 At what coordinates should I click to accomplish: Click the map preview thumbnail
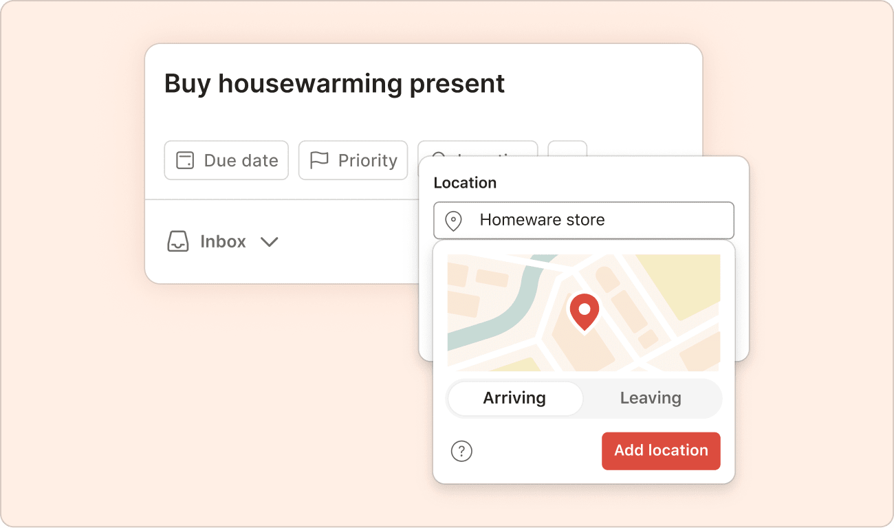tap(584, 313)
